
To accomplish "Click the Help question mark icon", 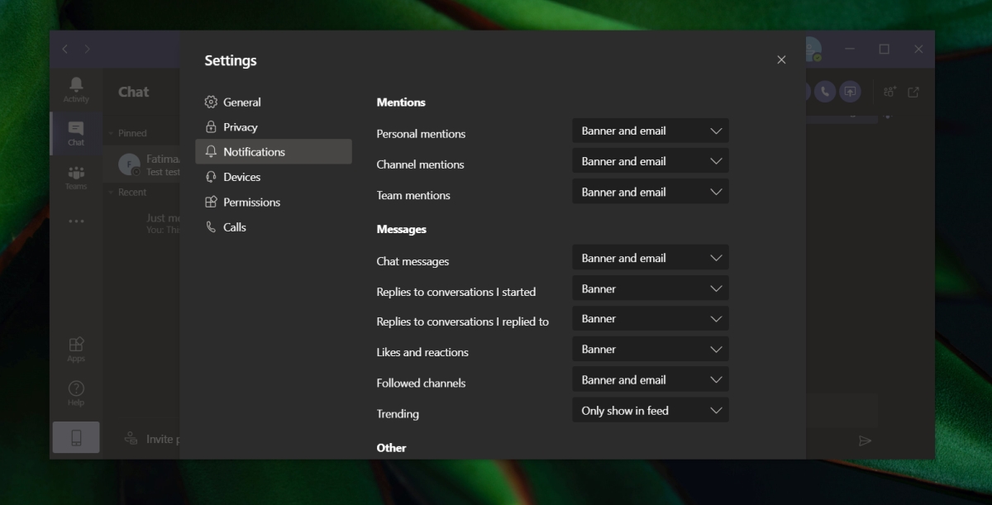I will point(76,392).
